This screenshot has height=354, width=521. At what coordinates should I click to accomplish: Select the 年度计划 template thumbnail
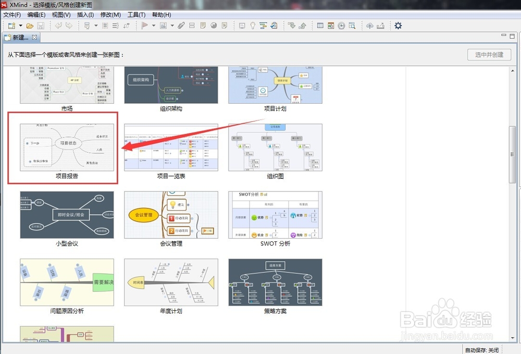[x=171, y=282]
